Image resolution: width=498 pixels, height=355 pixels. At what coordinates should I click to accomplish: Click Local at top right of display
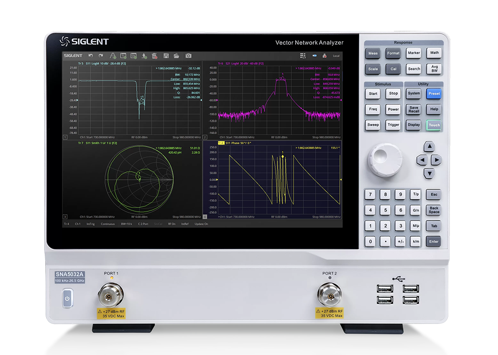(x=336, y=55)
